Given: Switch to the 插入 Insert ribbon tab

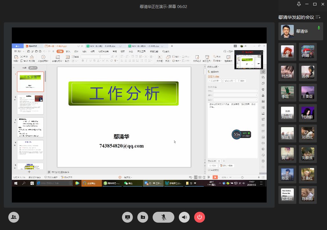Looking at the screenshot, I should pyautogui.click(x=68, y=52).
